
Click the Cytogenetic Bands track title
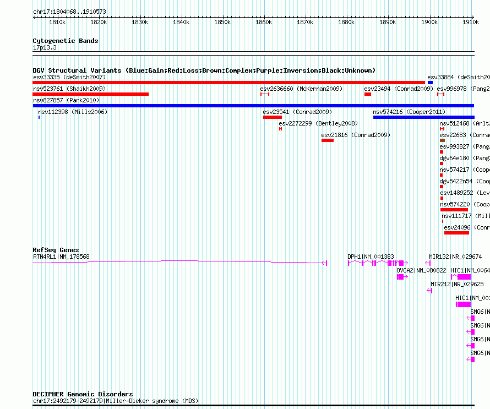click(x=66, y=41)
